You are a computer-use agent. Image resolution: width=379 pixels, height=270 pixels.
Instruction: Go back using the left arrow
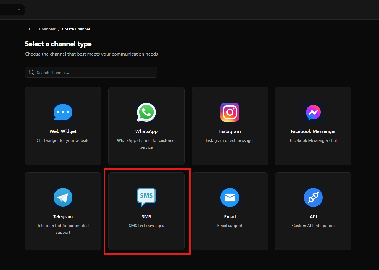pos(30,29)
